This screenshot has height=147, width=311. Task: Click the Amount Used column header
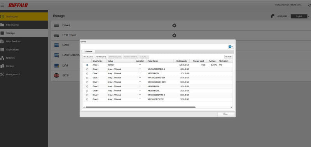[x=198, y=61]
